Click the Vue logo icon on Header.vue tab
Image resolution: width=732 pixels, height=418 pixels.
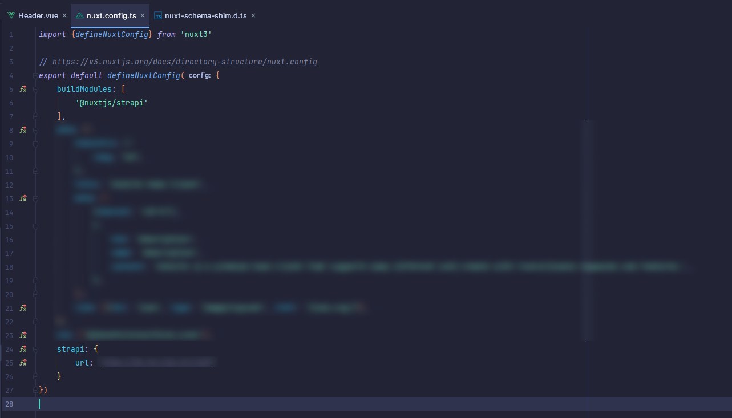coord(12,15)
